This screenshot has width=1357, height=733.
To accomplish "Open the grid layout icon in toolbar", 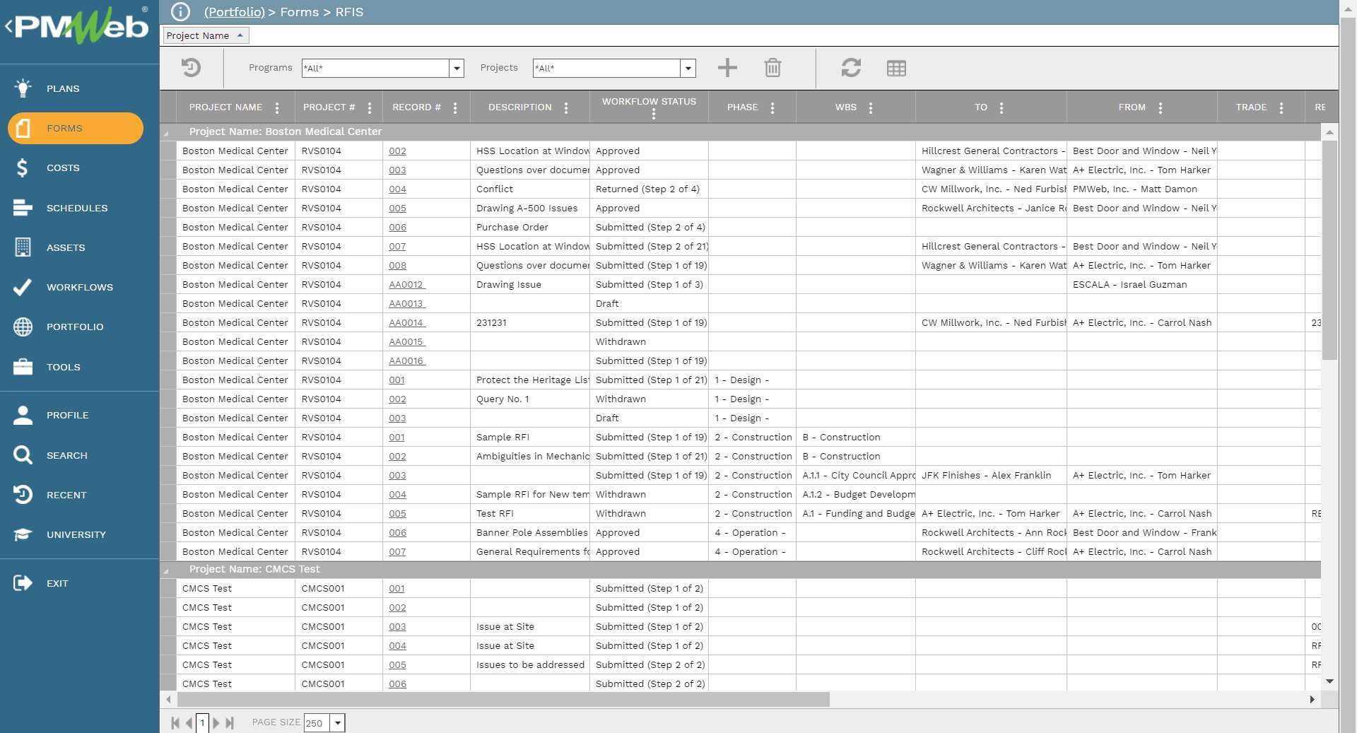I will [x=896, y=69].
